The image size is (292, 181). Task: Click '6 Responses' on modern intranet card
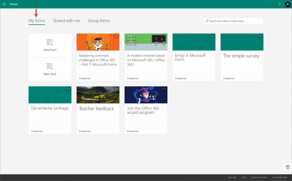coord(133,78)
